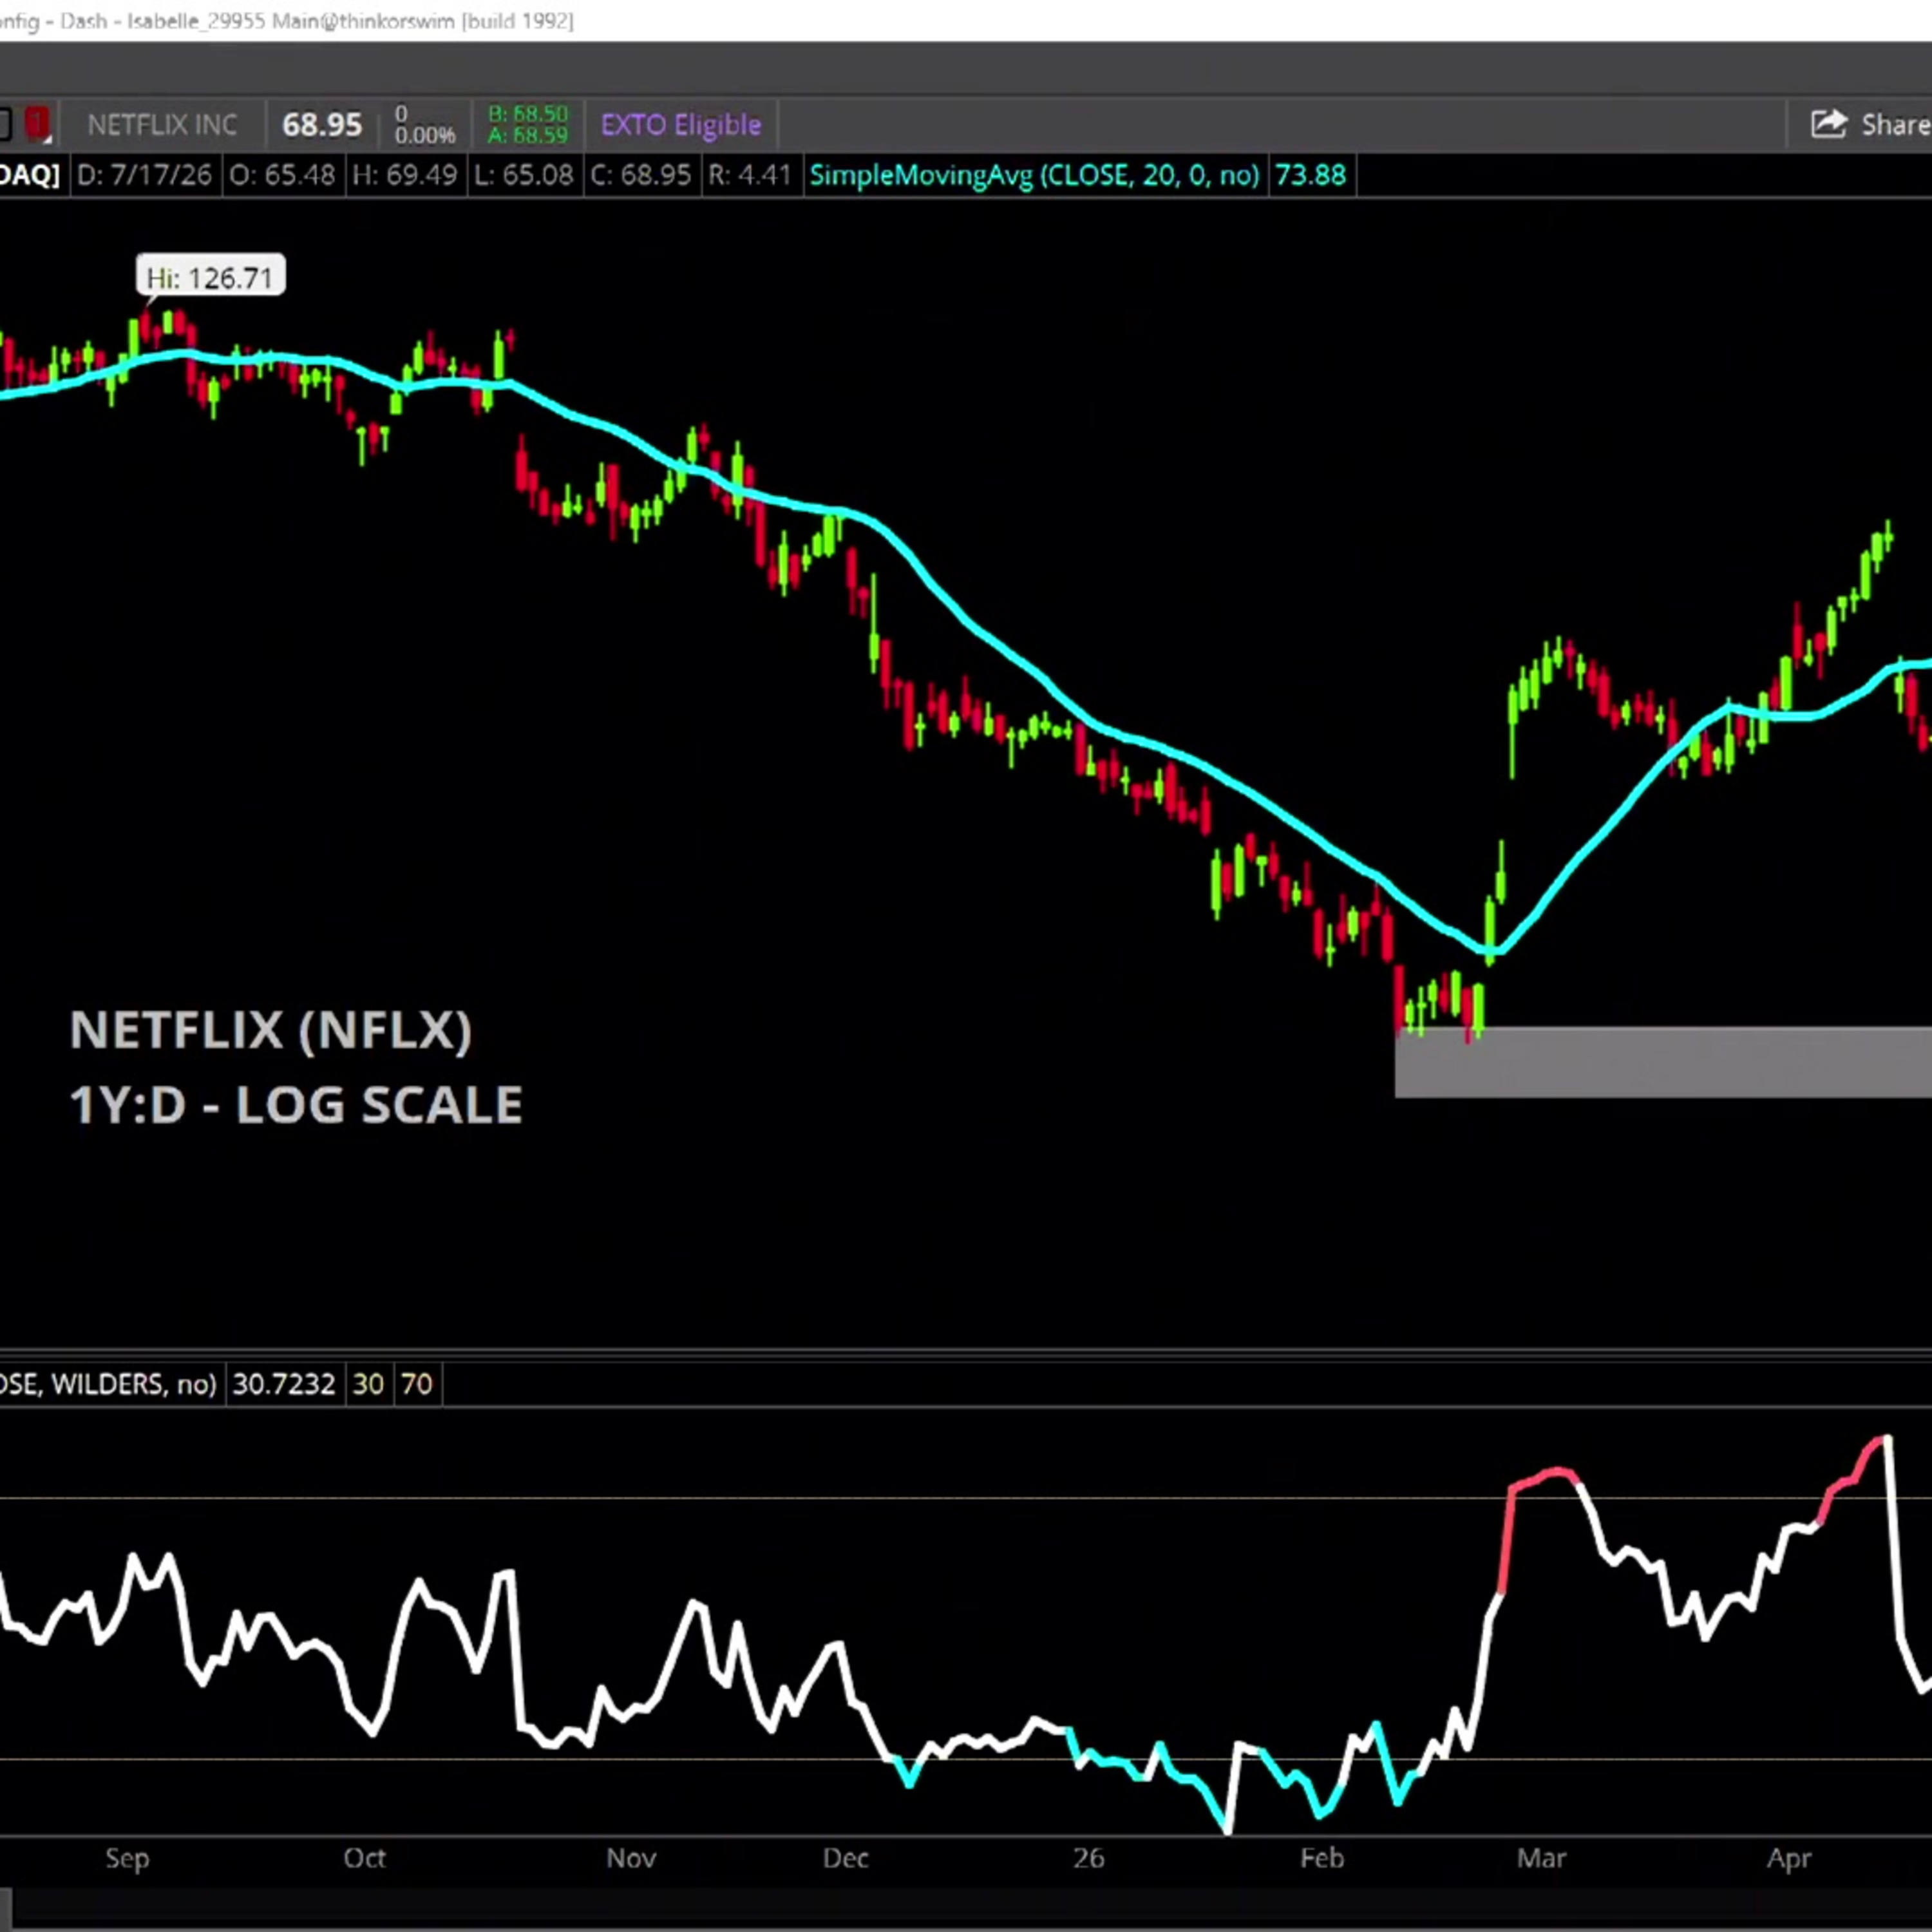Click the Share button
Image resolution: width=1932 pixels, height=1932 pixels.
click(x=1870, y=124)
